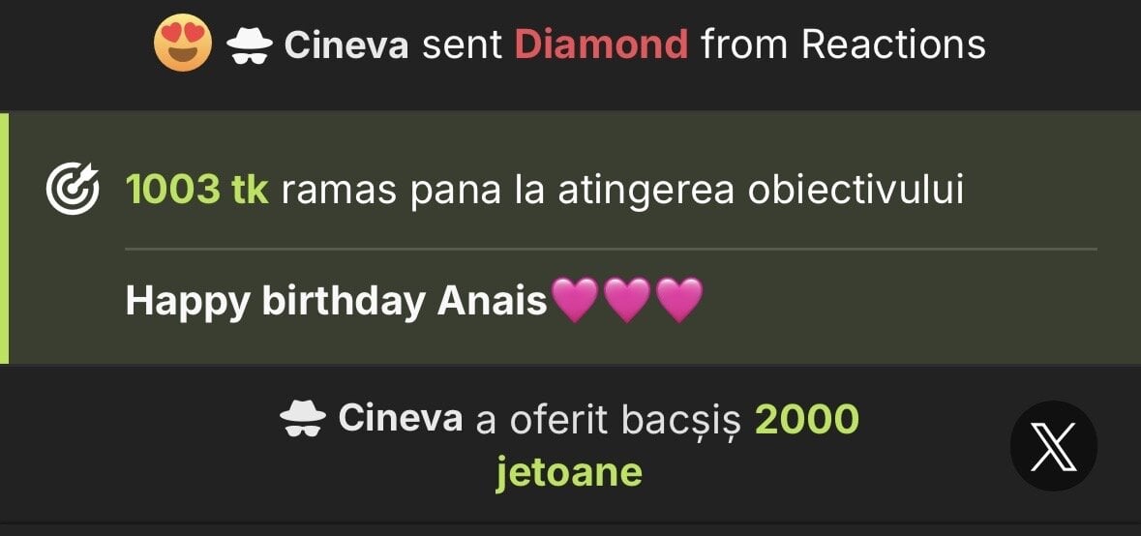The width and height of the screenshot is (1141, 536).
Task: Click the green 1003 tk amount
Action: point(196,191)
